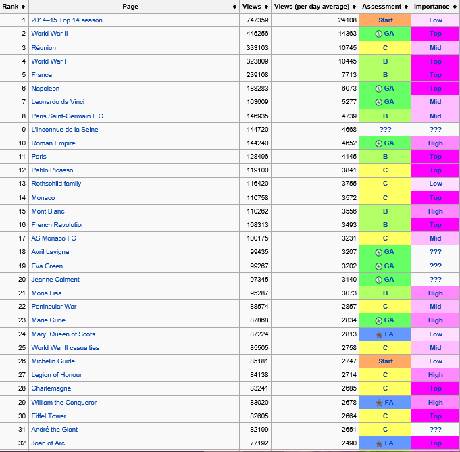Open the Peninsular War link
Image resolution: width=460 pixels, height=452 pixels.
click(x=54, y=307)
